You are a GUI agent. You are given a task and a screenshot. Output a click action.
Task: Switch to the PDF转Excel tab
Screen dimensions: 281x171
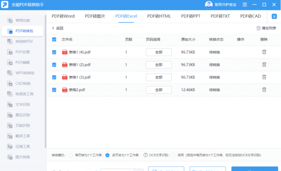coord(126,16)
